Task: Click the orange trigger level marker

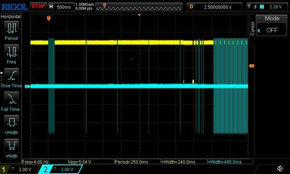Action: 251,66
